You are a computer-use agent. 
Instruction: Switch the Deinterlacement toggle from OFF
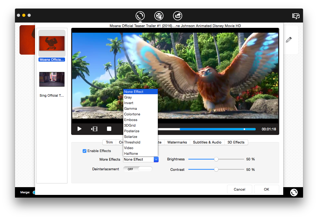pyautogui.click(x=138, y=169)
